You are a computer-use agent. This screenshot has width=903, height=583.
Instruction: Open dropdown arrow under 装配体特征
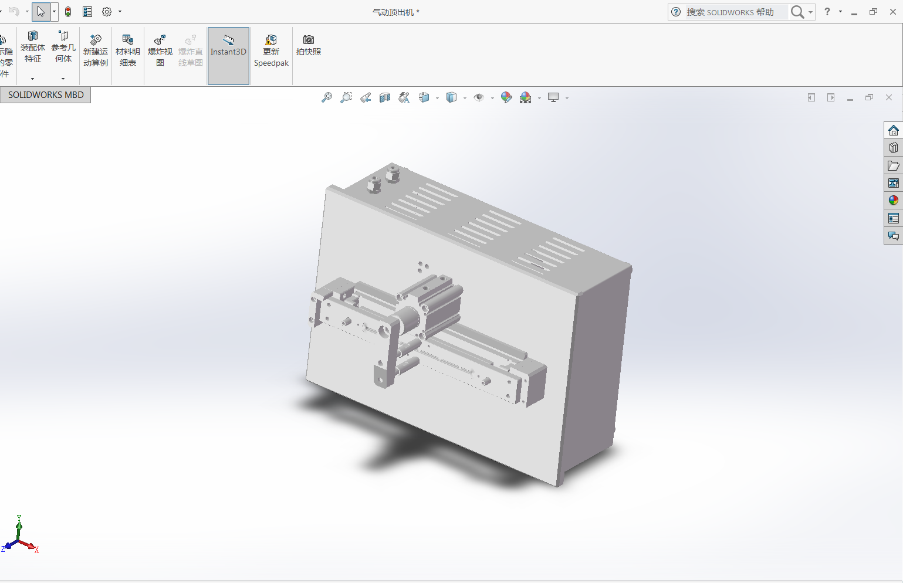click(x=32, y=79)
